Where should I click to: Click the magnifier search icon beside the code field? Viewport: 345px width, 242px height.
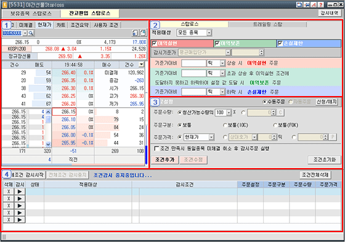(31, 33)
